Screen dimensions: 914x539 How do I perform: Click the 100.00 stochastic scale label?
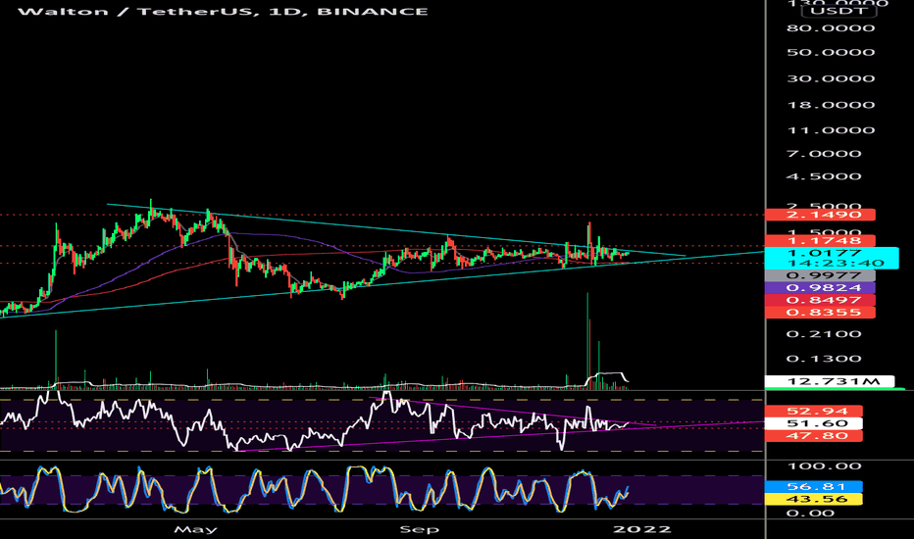coord(824,466)
